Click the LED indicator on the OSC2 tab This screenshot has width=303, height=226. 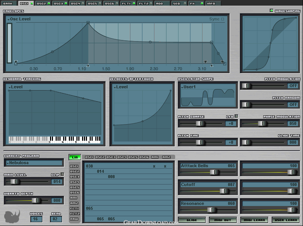tap(49, 3)
